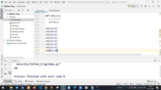Open the VCS menu
The width and height of the screenshot is (161, 90).
coord(51,2)
